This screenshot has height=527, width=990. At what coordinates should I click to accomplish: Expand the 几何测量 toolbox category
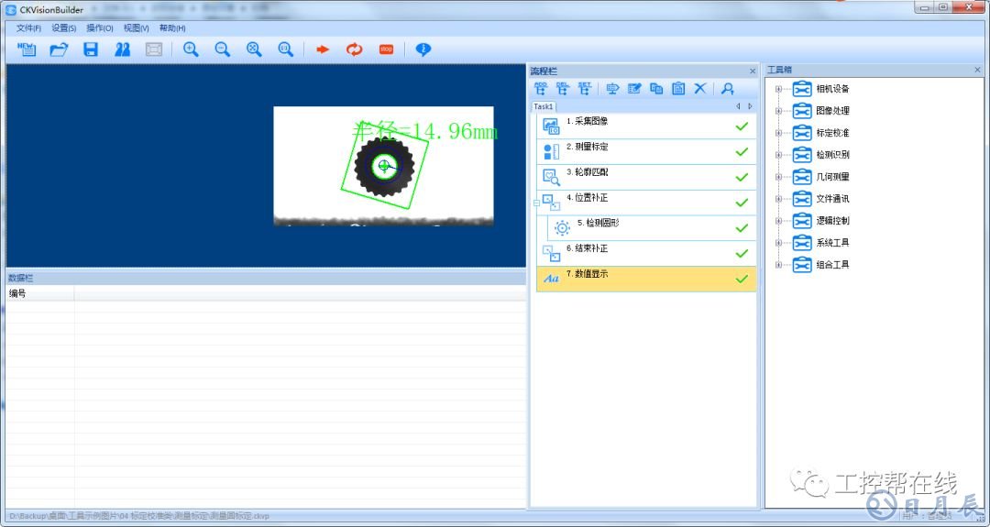point(778,177)
